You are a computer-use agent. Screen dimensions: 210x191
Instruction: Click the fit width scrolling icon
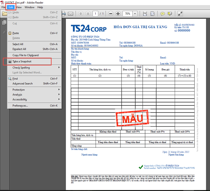pos(145,13)
